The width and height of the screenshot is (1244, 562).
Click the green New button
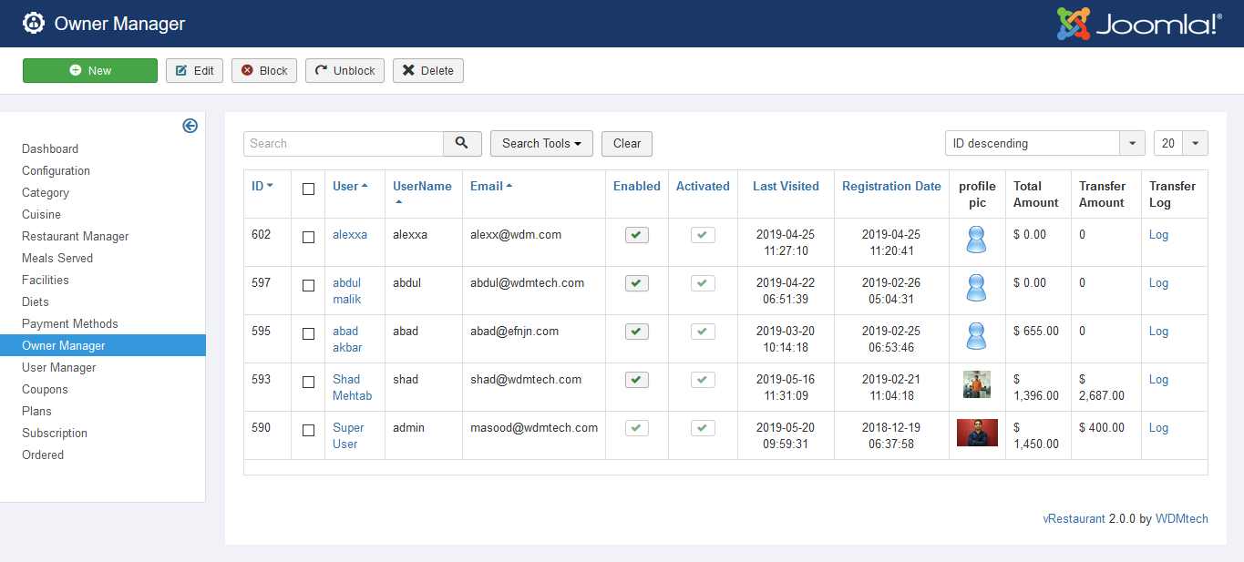point(90,70)
